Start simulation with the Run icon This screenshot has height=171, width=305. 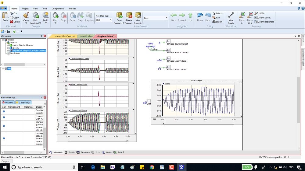[x=55, y=15]
